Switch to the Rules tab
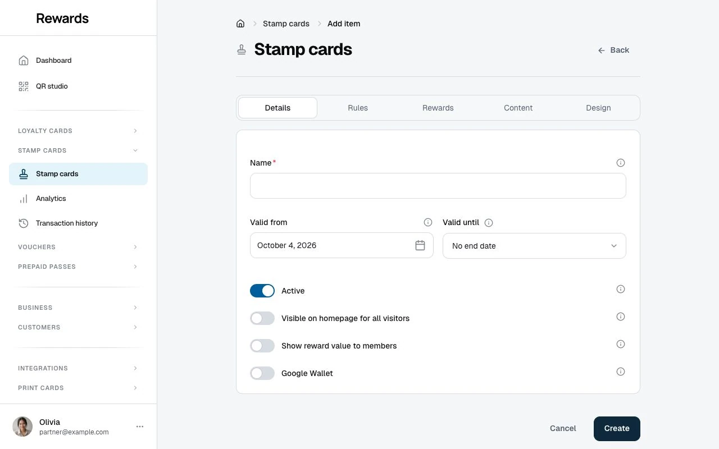 (x=358, y=108)
